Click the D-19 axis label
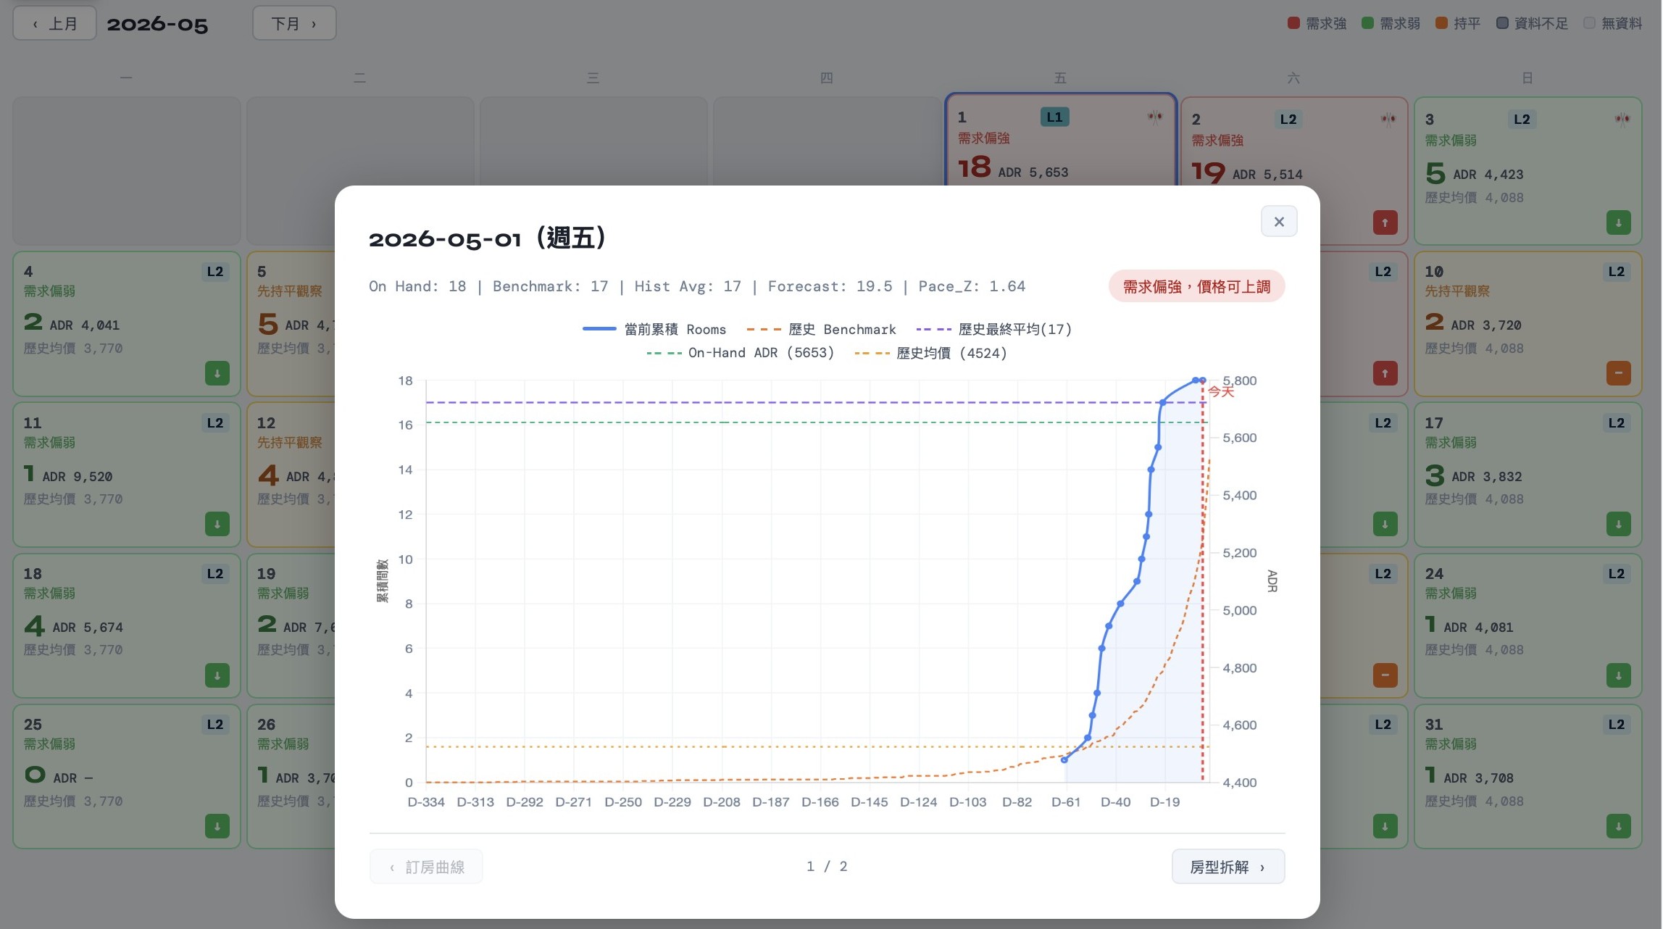The image size is (1663, 929). click(x=1164, y=802)
